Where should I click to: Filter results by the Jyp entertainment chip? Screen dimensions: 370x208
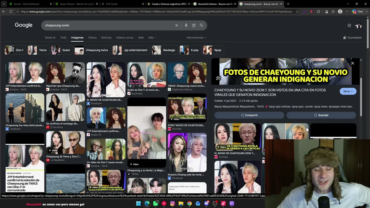pyautogui.click(x=131, y=50)
